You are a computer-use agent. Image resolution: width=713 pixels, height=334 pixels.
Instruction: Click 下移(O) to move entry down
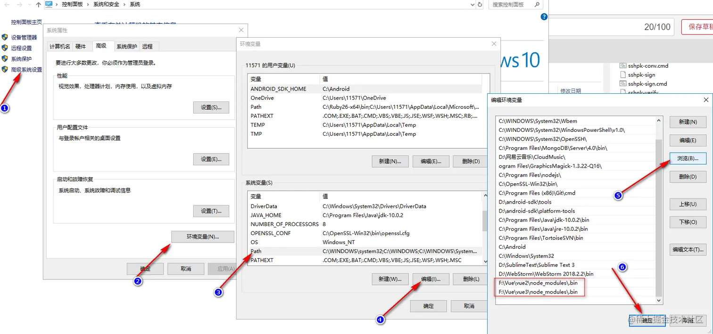(x=688, y=222)
